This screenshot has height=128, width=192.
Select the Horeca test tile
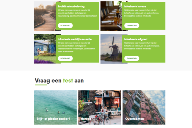[x=99, y=107]
